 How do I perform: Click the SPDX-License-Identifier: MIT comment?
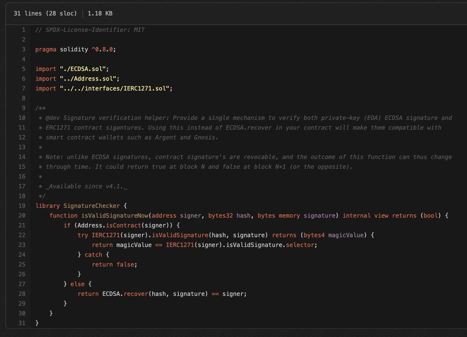click(x=90, y=30)
